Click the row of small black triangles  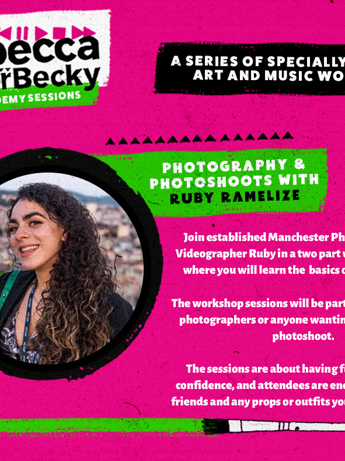pyautogui.click(x=199, y=139)
